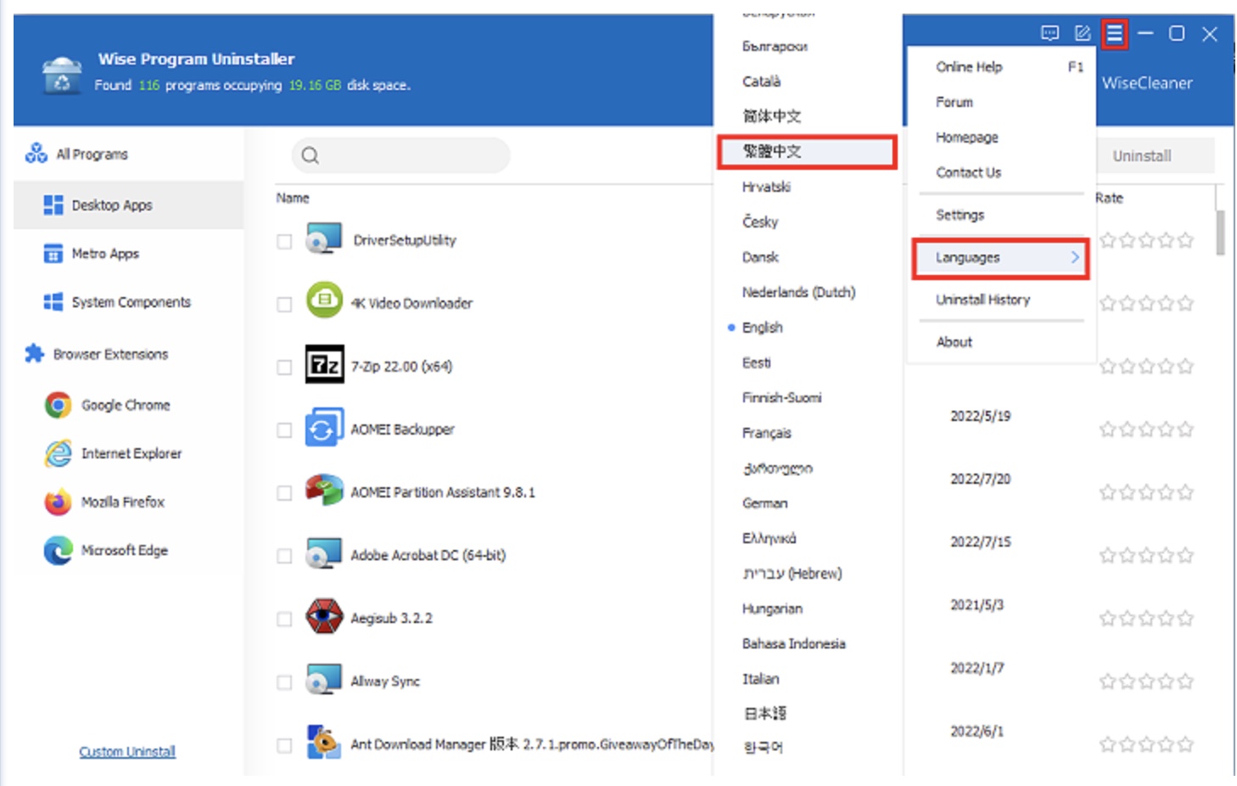Click the Allway Sync program icon
Viewport: 1237px width, 786px height.
pyautogui.click(x=324, y=680)
